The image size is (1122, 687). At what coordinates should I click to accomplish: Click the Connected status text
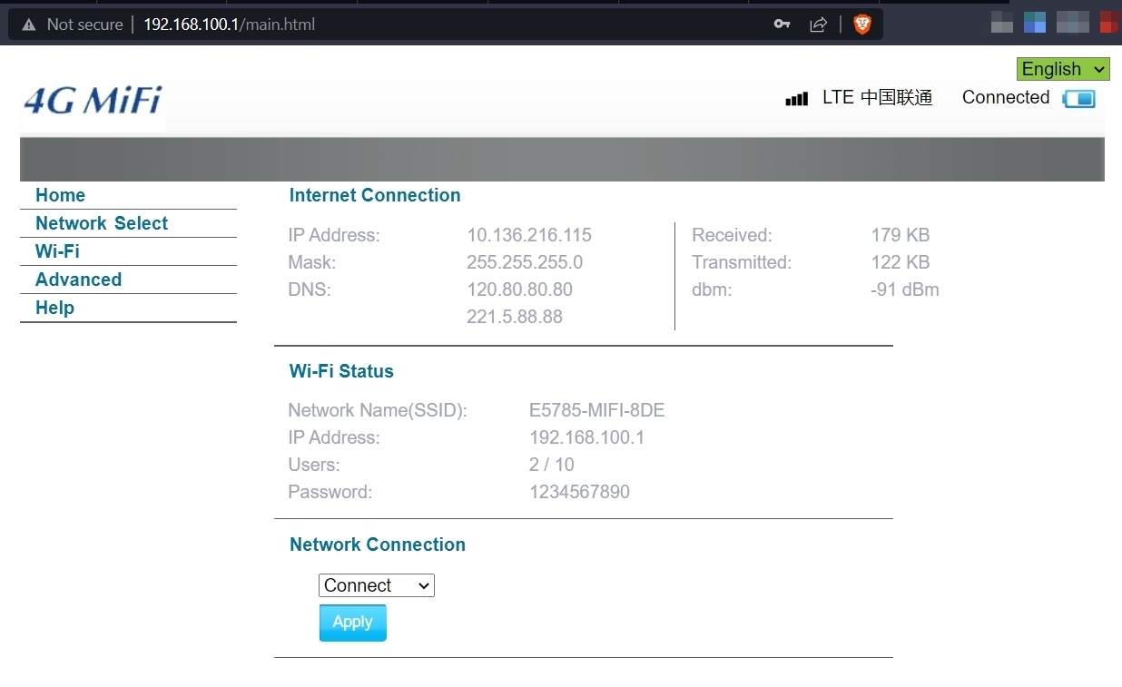[1005, 98]
